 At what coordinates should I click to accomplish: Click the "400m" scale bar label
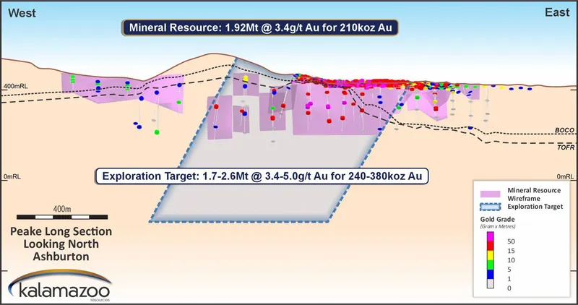(62, 210)
